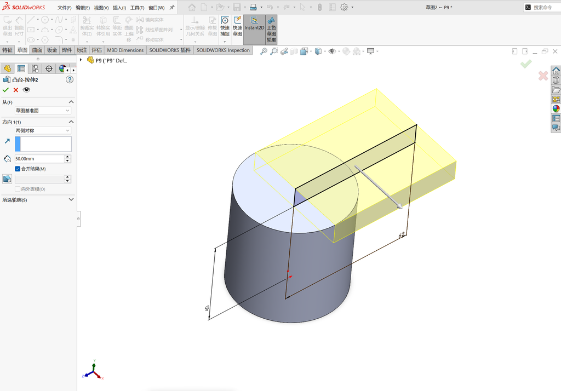The height and width of the screenshot is (391, 561).
Task: Open help for 凸台-拉伸2
Action: (70, 79)
